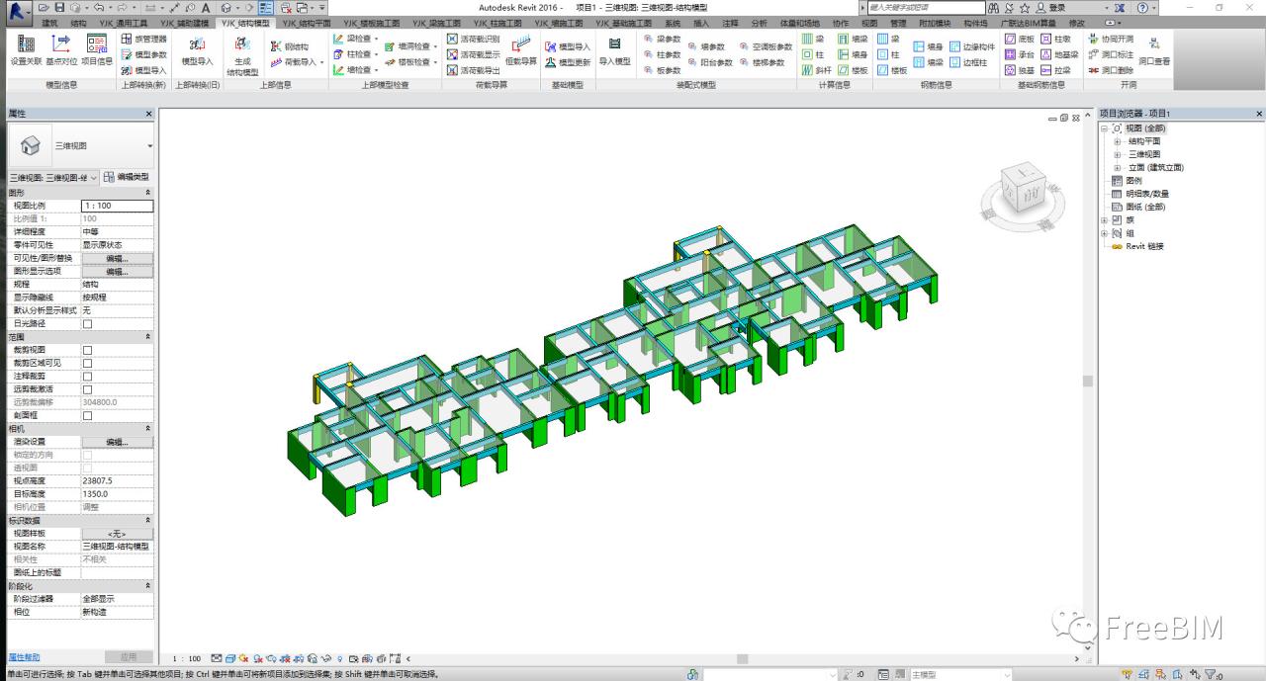Collapse the 范围 section in properties

[146, 336]
